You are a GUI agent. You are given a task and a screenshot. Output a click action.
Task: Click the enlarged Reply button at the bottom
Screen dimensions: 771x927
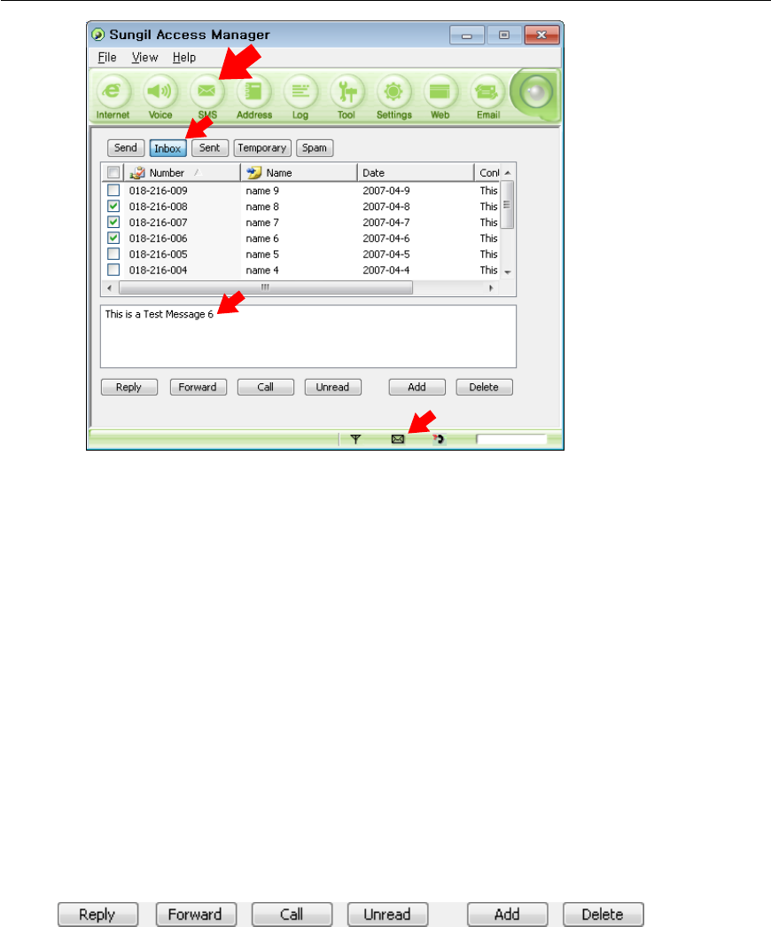click(97, 915)
